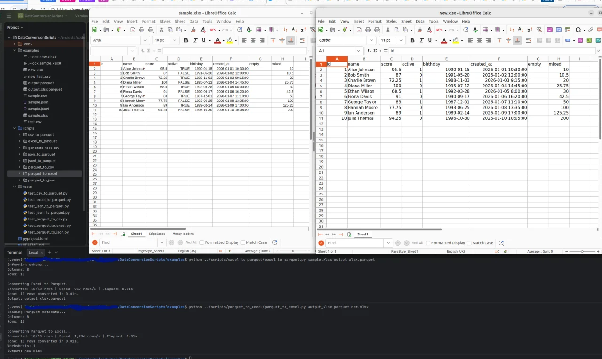Image resolution: width=602 pixels, height=359 pixels.
Task: Open font size dropdown showing 11 pt
Action: coord(401,40)
